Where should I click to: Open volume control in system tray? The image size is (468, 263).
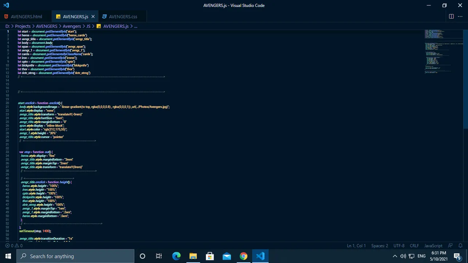403,256
